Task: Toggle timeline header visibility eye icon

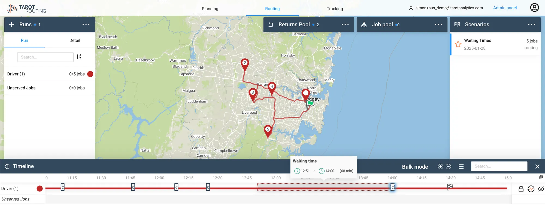Action: [541, 177]
